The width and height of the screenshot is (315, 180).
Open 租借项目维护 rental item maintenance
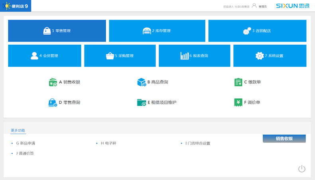click(x=142, y=102)
